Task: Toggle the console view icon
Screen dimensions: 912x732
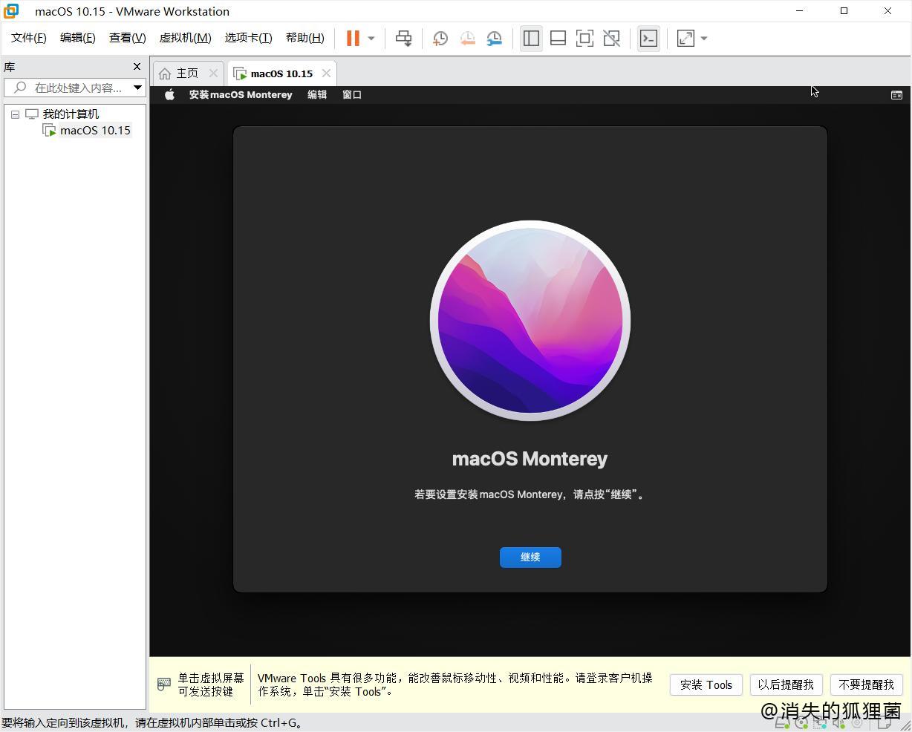Action: [x=648, y=39]
